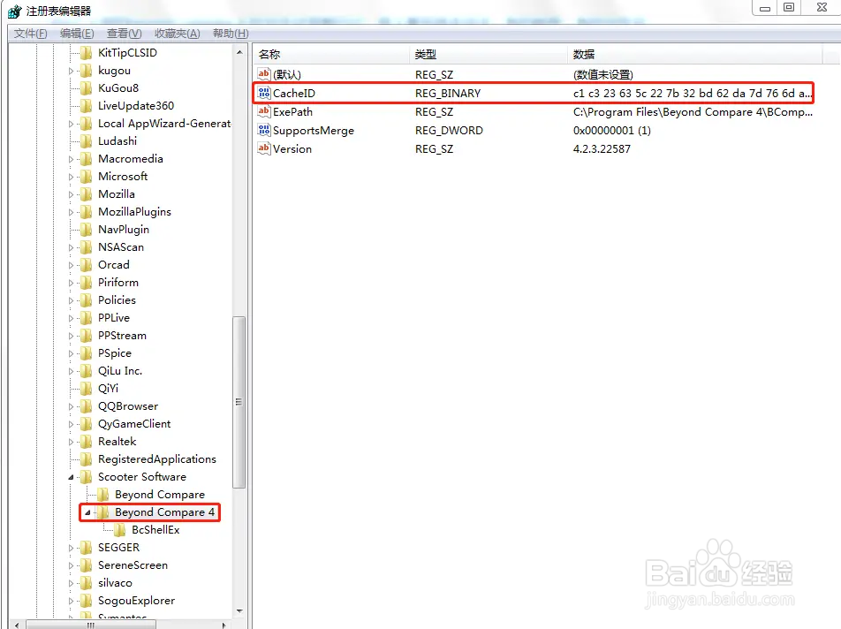This screenshot has width=841, height=629.
Task: Expand the Microsoft key
Action: click(71, 177)
